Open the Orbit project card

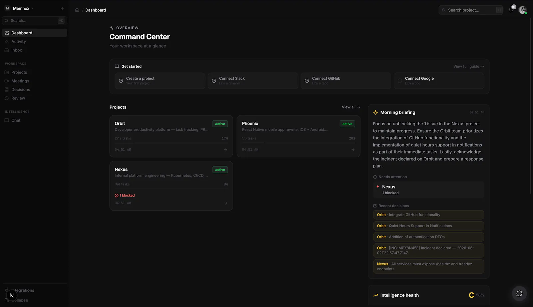[x=171, y=136]
